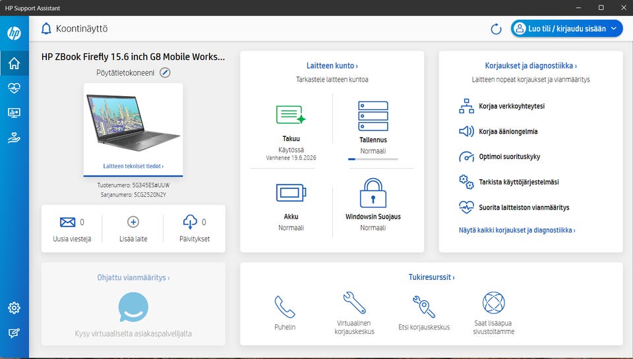Click the HP logo in the sidebar
The height and width of the screenshot is (359, 633).
(x=14, y=33)
